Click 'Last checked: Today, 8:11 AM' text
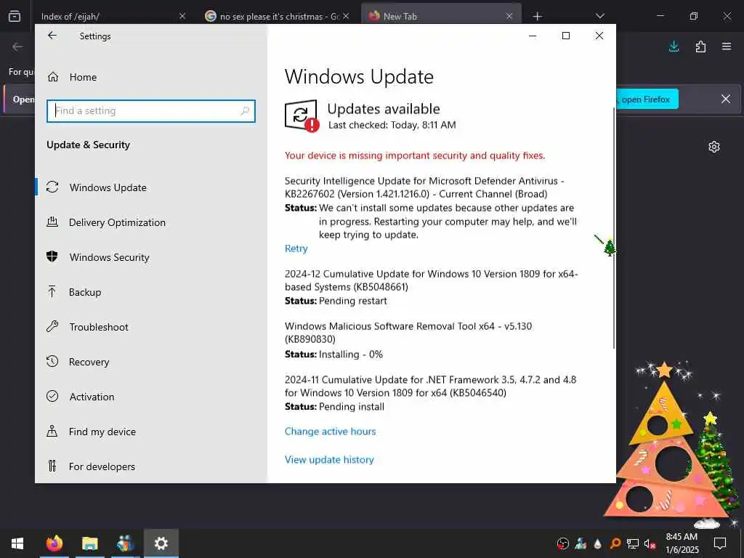Screen dimensions: 744x558 [392, 125]
